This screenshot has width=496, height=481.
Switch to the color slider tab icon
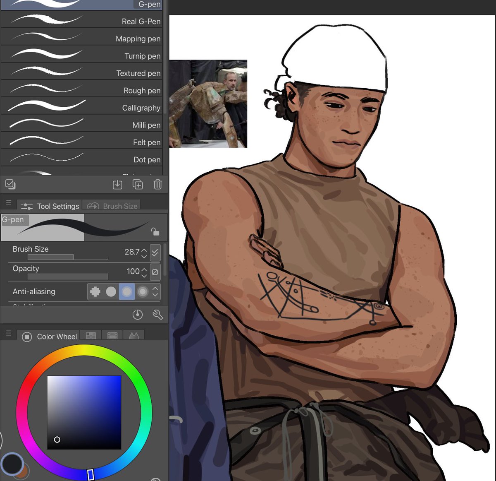(x=91, y=336)
